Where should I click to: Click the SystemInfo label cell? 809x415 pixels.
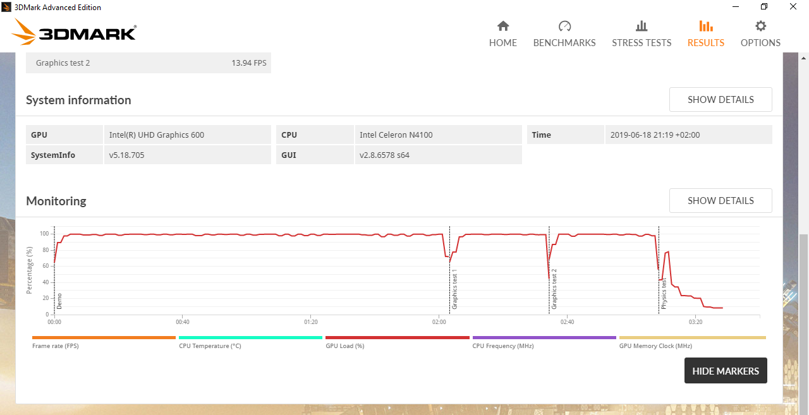pos(64,155)
